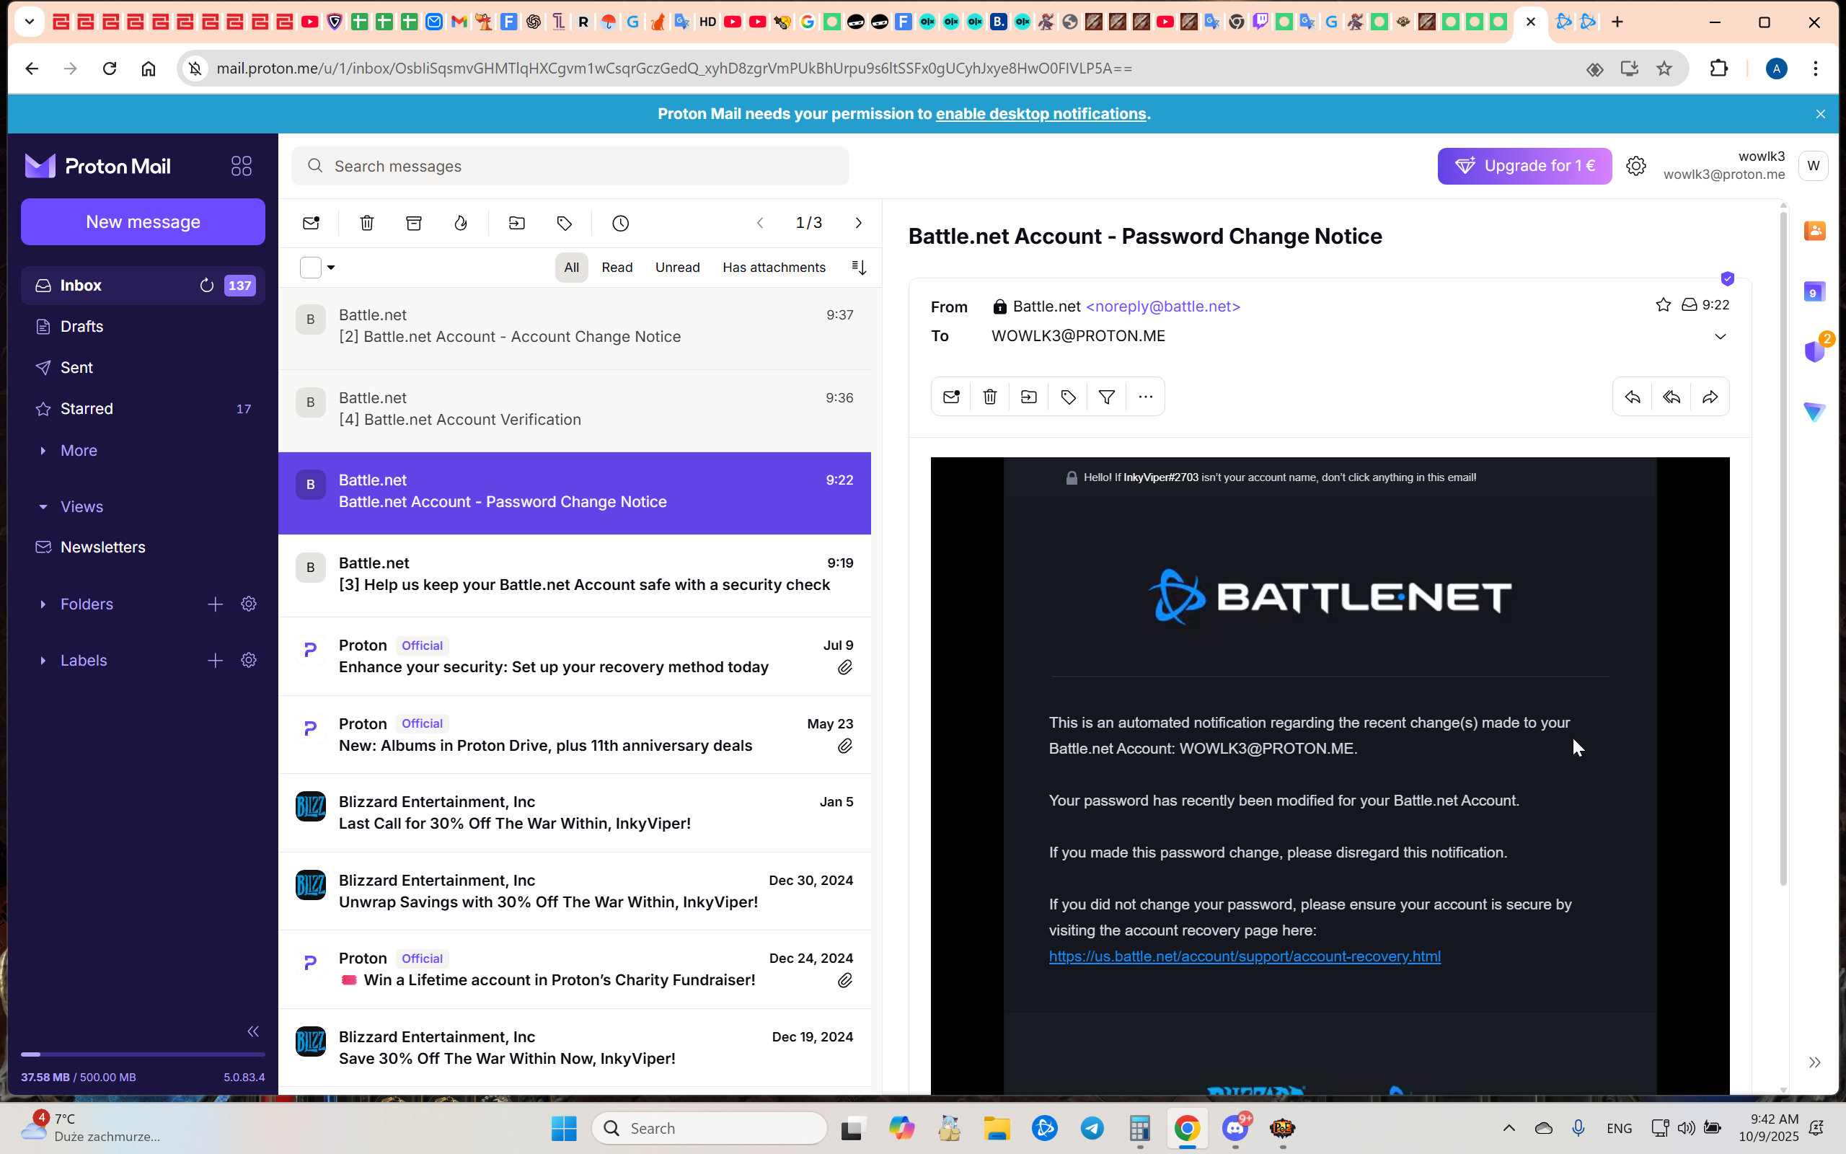
Task: Open the dropdown arrow next to the select-all checkbox
Action: point(331,267)
